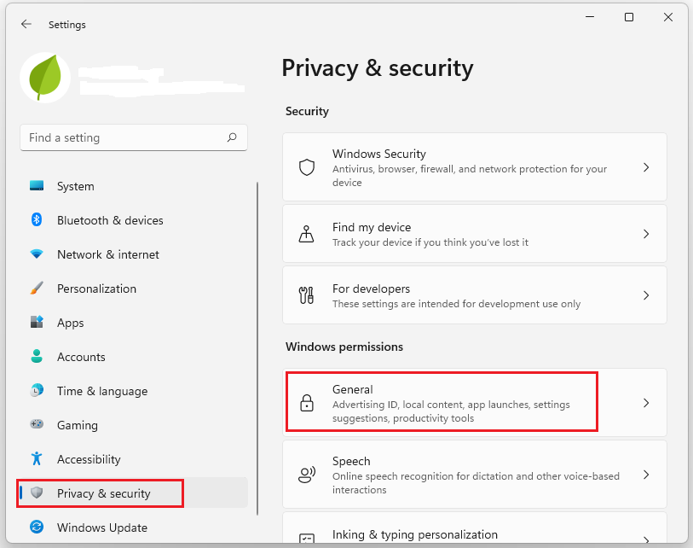The height and width of the screenshot is (548, 693).
Task: Click the Apps icon in sidebar
Action: click(x=37, y=322)
